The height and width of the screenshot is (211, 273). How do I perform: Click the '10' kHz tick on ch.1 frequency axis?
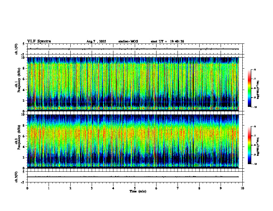point(23,58)
